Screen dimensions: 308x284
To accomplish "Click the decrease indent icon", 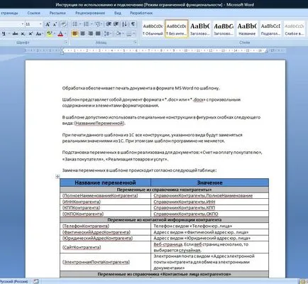I will [x=109, y=24].
